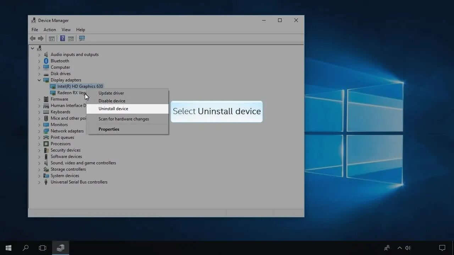Expand the Computer category

39,67
